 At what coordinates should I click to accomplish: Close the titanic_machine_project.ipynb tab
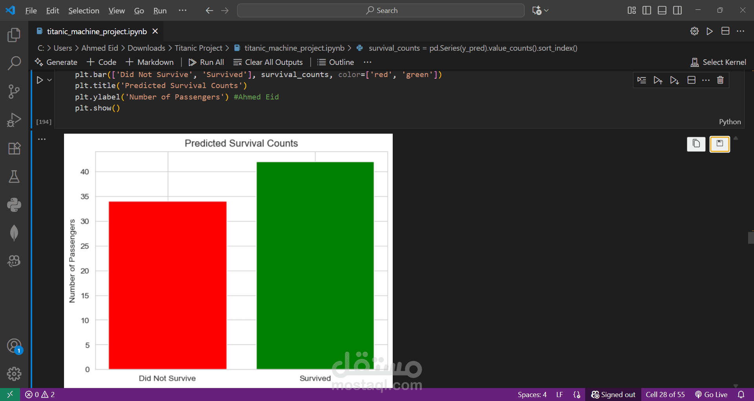(155, 31)
